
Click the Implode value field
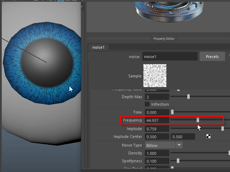(157, 129)
